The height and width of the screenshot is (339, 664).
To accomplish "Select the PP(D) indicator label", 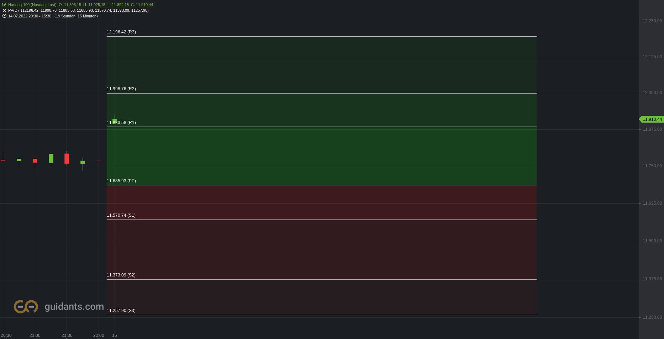I will [x=14, y=10].
